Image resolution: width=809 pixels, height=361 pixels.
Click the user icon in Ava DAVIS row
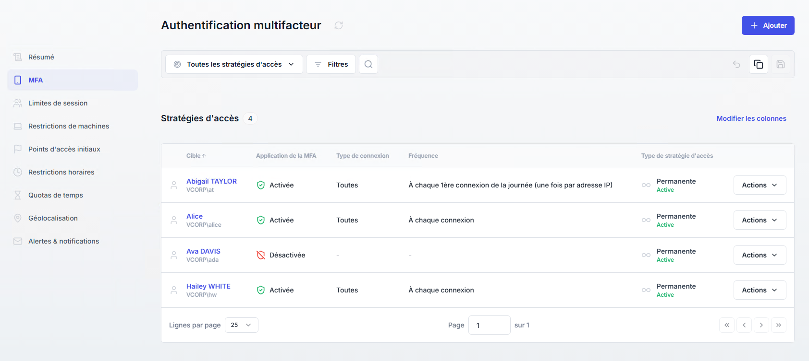(174, 255)
